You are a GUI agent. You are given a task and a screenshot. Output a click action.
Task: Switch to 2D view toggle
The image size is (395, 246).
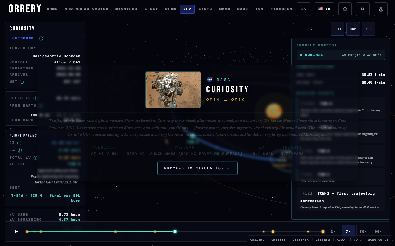point(368,29)
